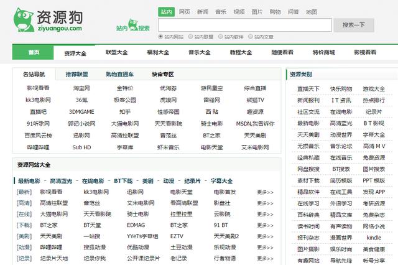This screenshot has height=265, width=398.
Task: Select the 站内联盟 radio button
Action: (x=190, y=37)
